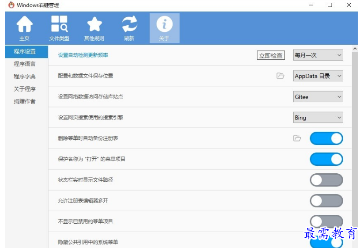This screenshot has width=361, height=248.
Task: Maximize the Windows右键管理 window
Action: tap(330, 5)
